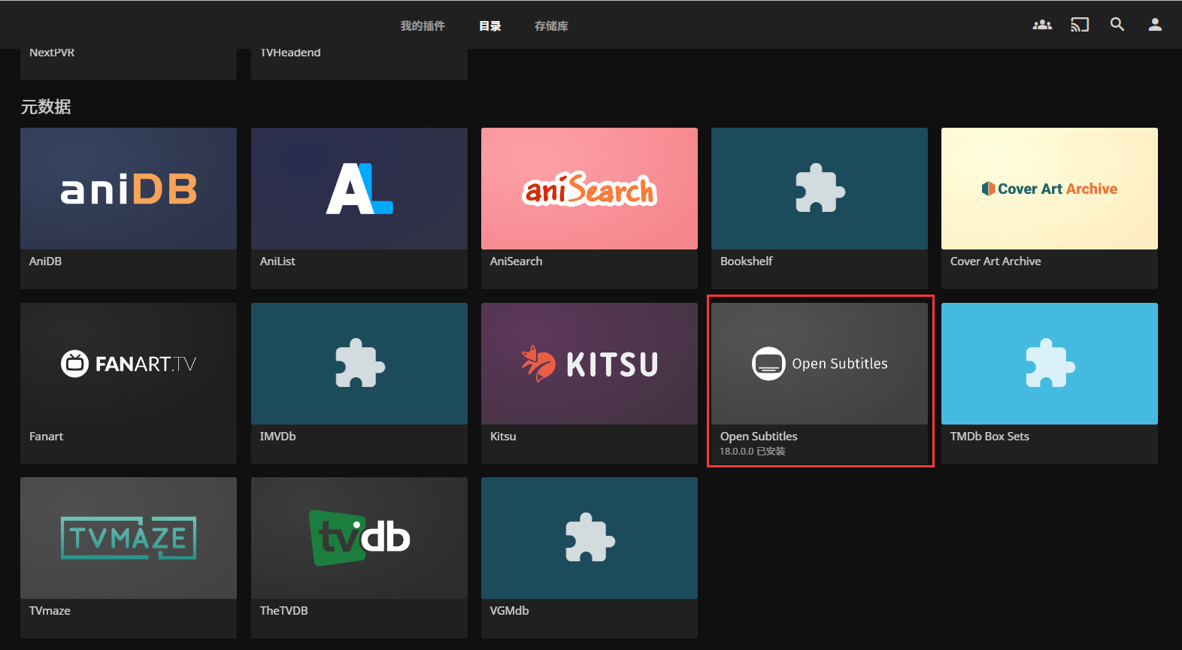Viewport: 1182px width, 650px height.
Task: Click the TheTVDB name link
Action: pos(283,611)
